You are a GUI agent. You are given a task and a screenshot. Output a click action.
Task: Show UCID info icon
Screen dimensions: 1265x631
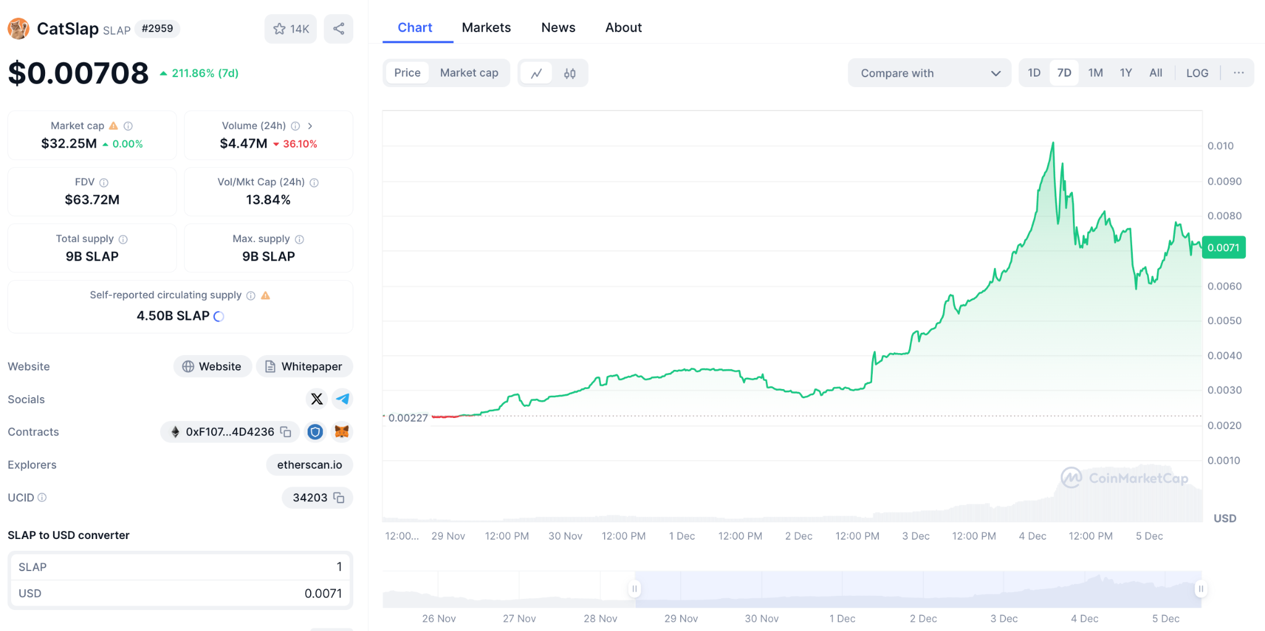[x=42, y=498]
